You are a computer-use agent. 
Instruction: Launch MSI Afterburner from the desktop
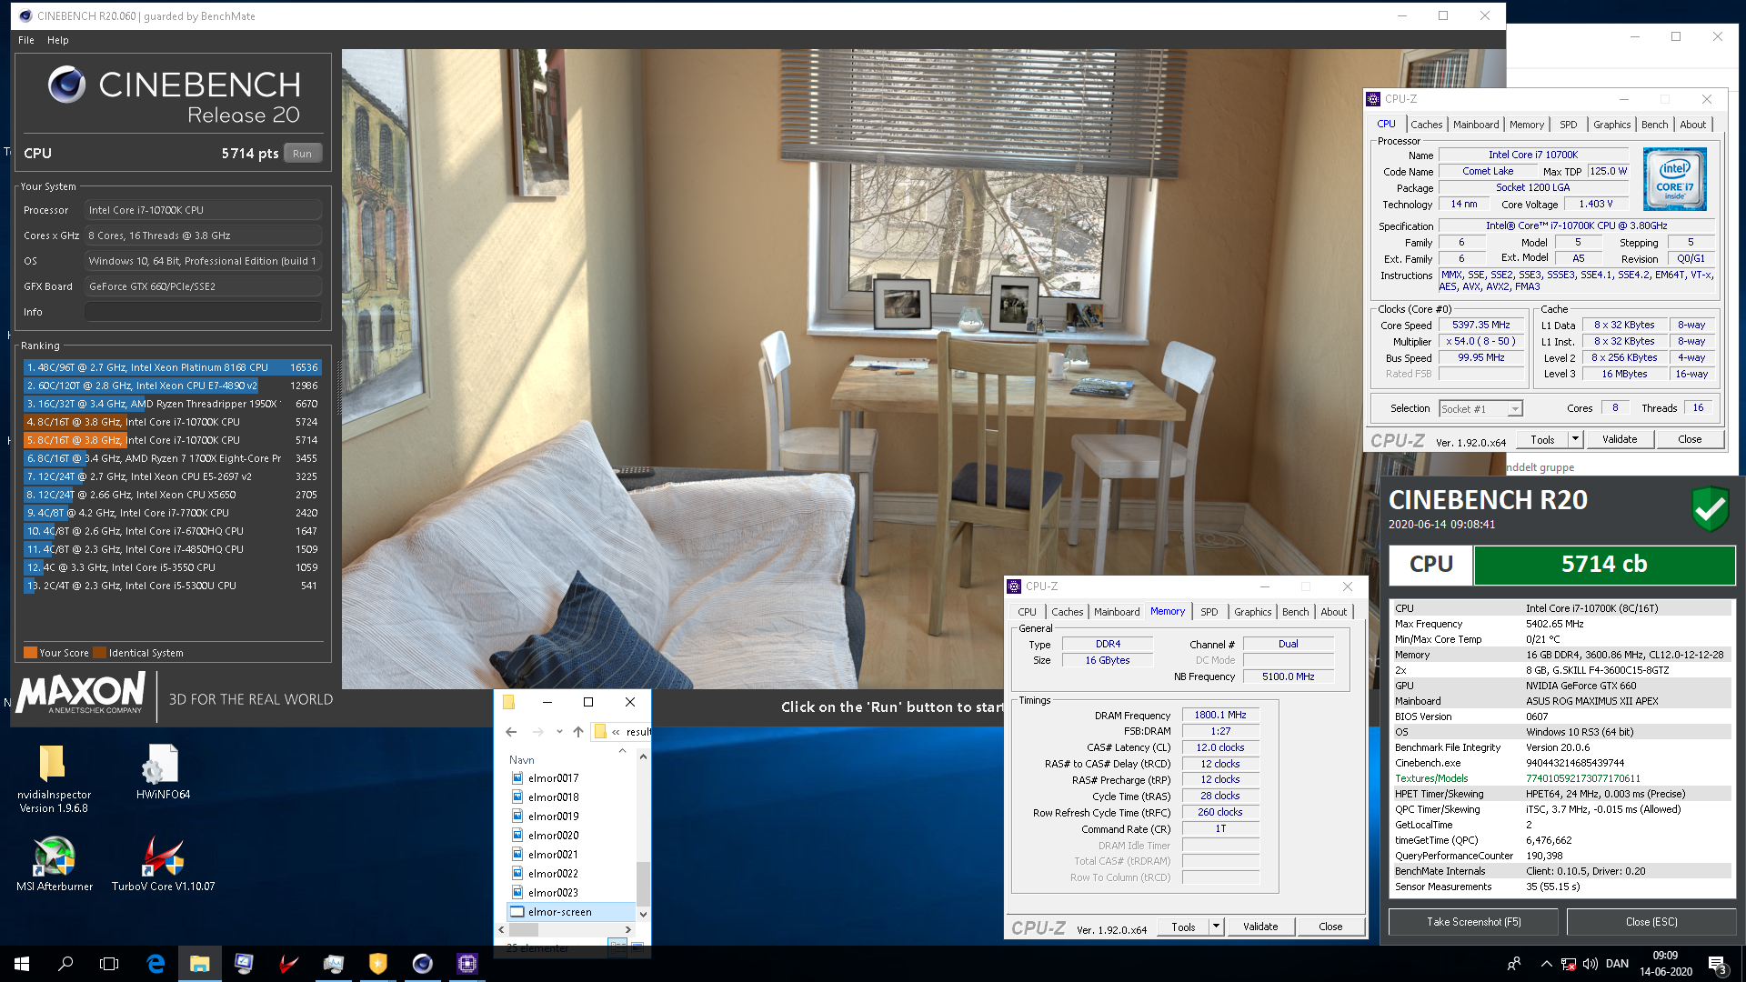(x=55, y=864)
